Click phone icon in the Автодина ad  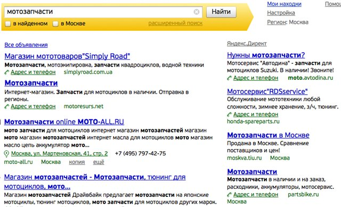click(x=230, y=78)
